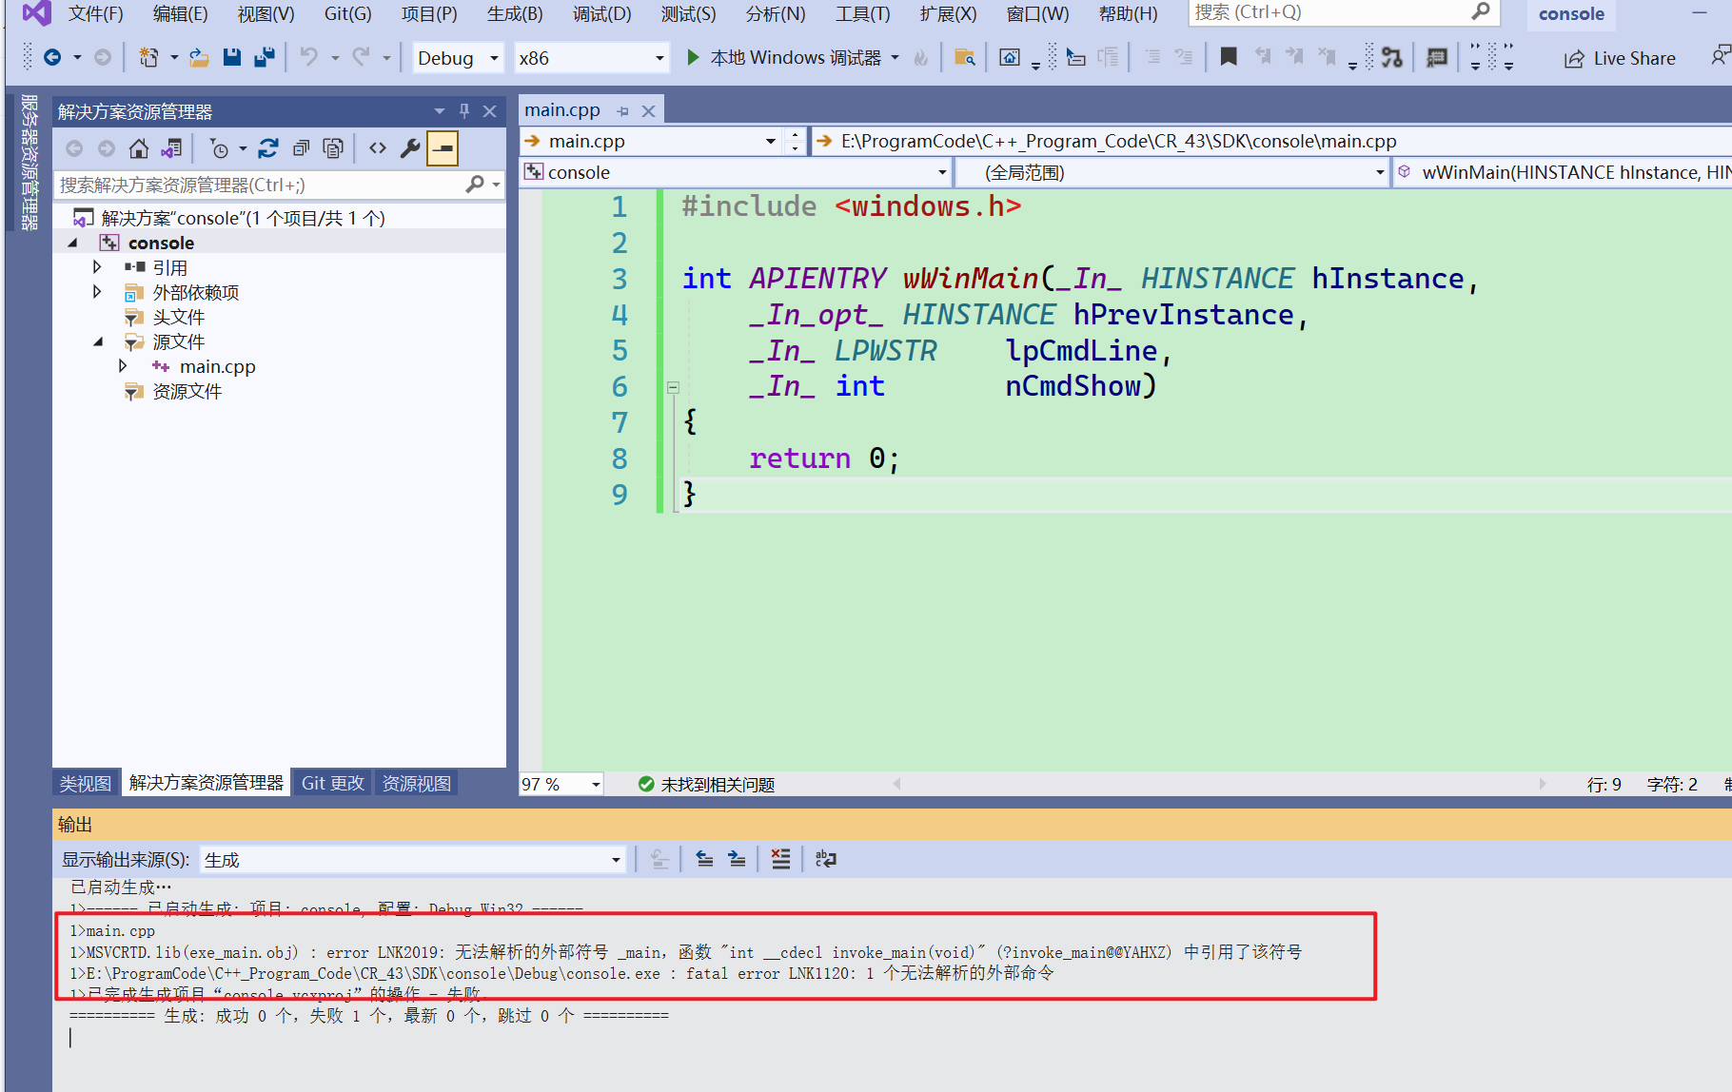Switch to the Git 更改 tab

[x=331, y=783]
